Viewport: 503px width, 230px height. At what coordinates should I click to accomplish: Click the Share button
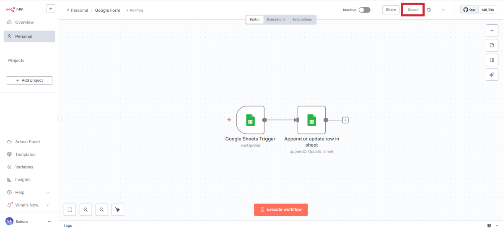click(x=391, y=10)
